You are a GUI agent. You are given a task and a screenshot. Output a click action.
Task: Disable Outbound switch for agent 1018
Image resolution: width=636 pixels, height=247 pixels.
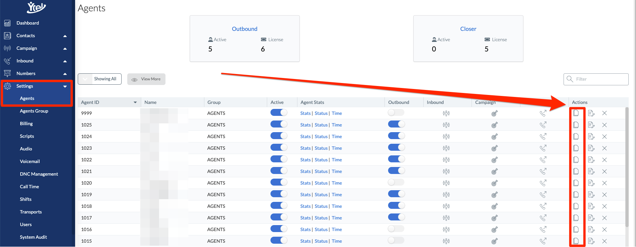coord(396,206)
